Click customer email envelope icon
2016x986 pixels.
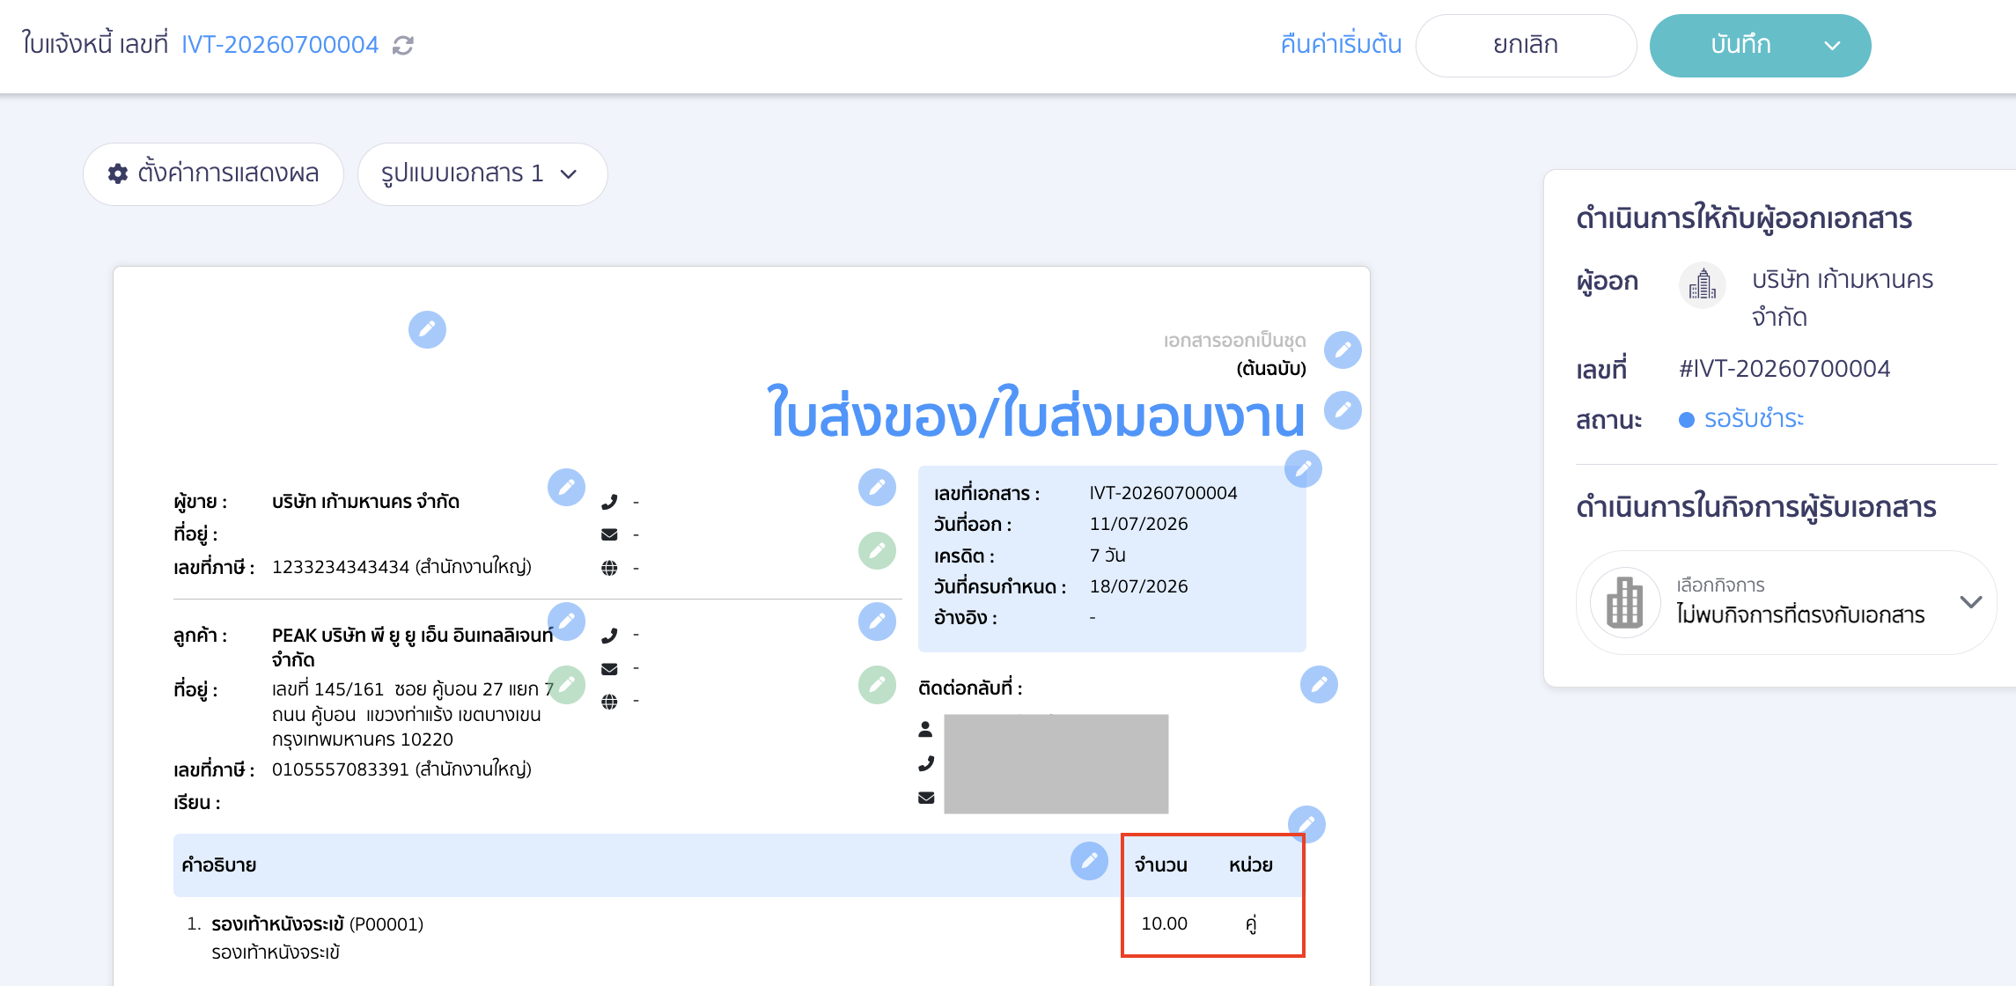click(x=609, y=669)
